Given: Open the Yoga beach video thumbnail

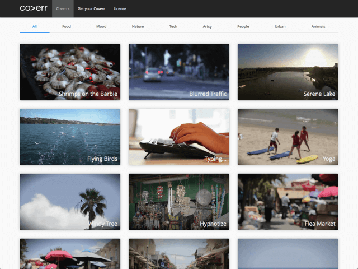Looking at the screenshot, I should click(x=288, y=137).
